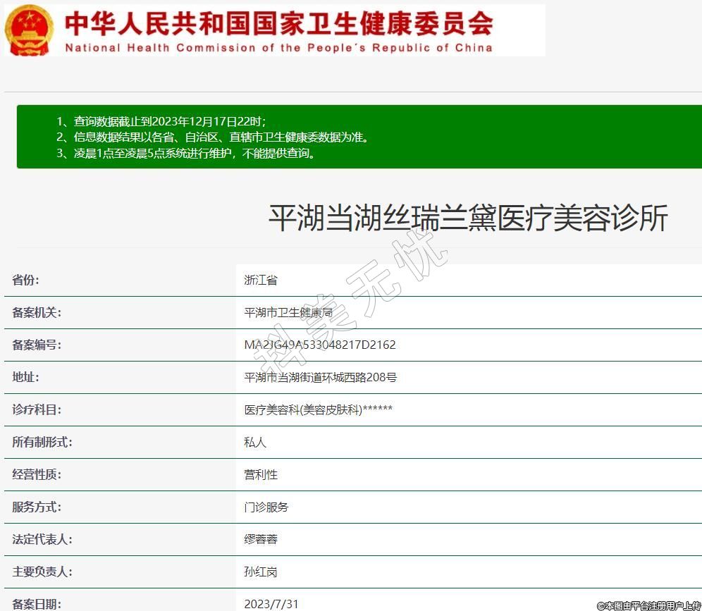This screenshot has height=611, width=702.
Task: Click the third notice about system maintenance hours
Action: pos(186,154)
